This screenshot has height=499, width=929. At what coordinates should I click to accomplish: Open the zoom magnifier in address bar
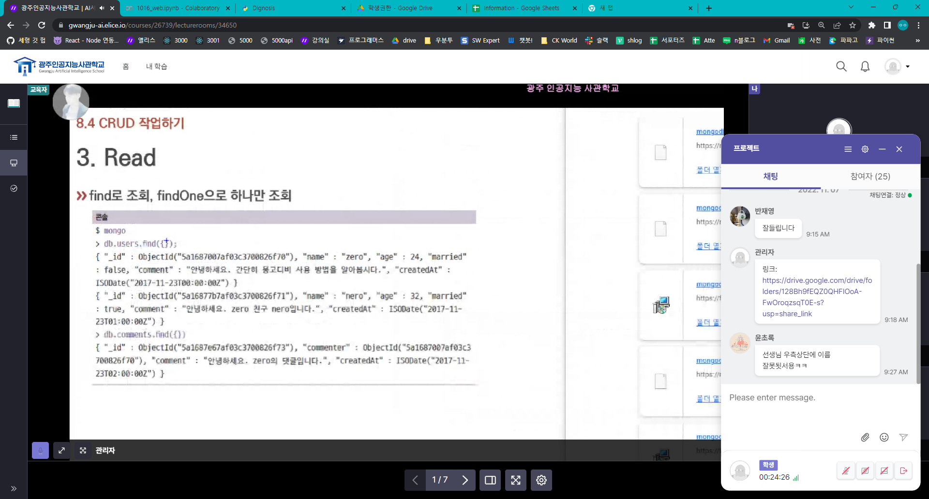(x=822, y=25)
